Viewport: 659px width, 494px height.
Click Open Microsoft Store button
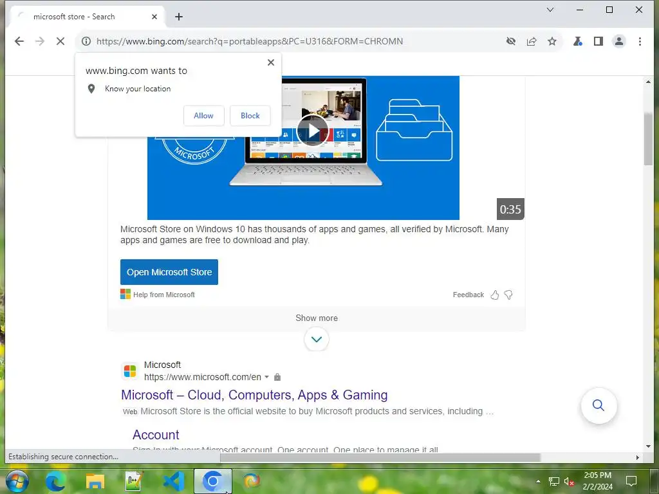(169, 272)
